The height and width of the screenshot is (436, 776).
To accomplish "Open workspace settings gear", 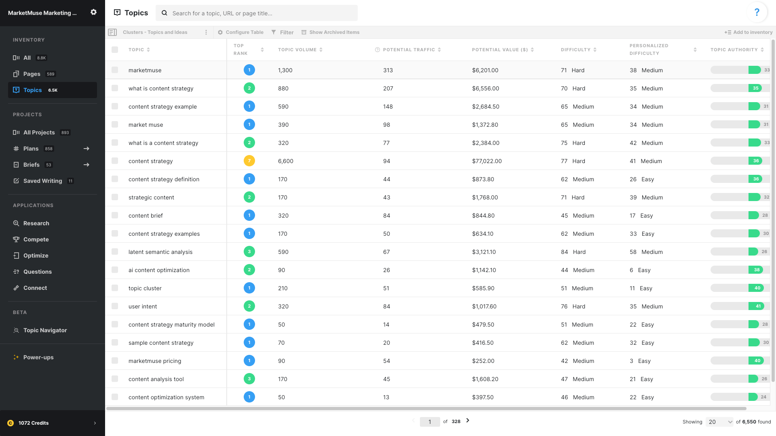I will (93, 13).
